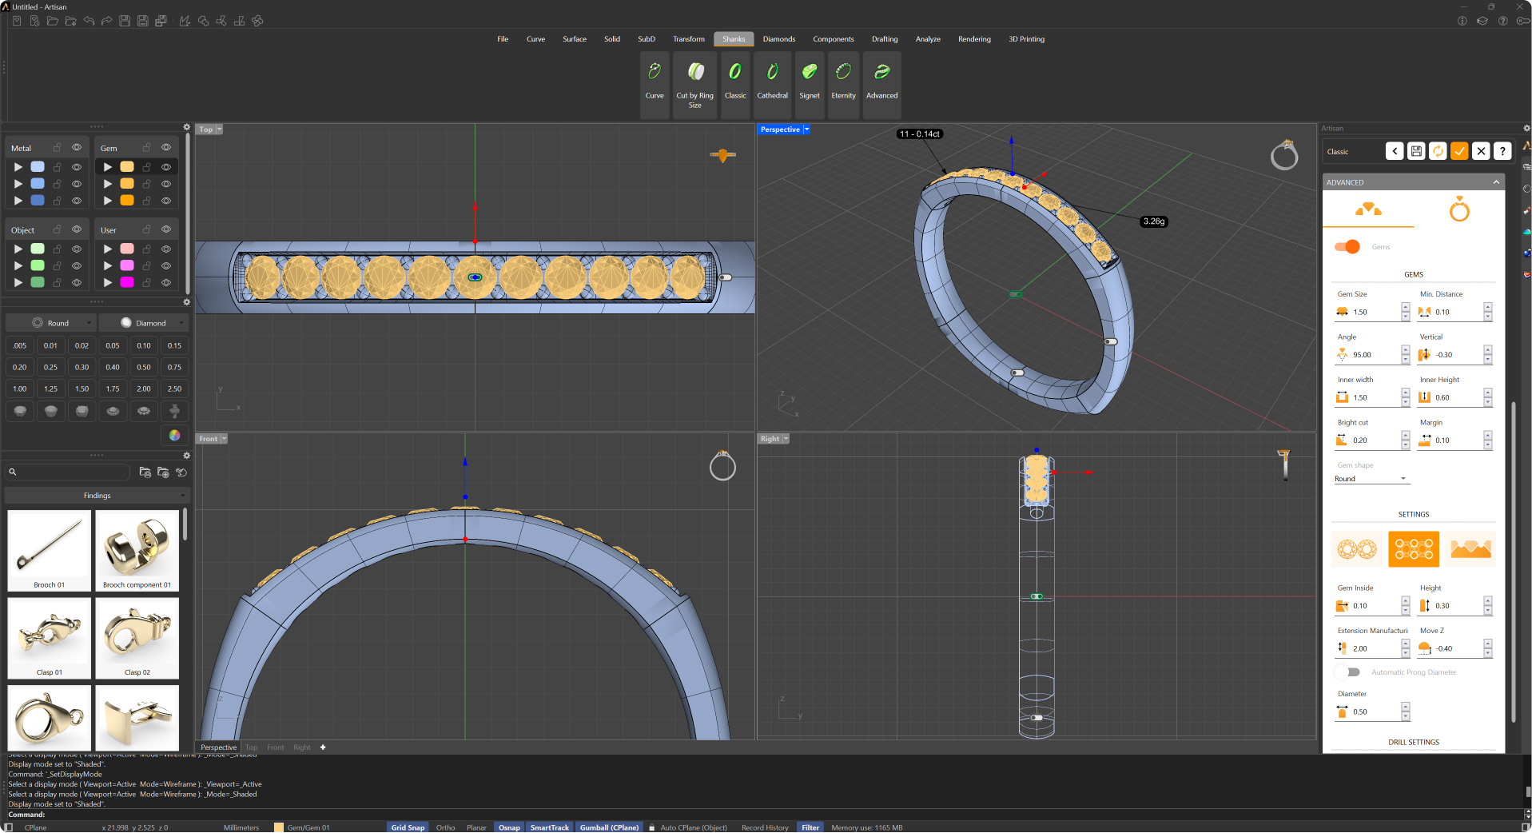1532x833 pixels.
Task: Open the Right viewport menu arrow
Action: 786,439
